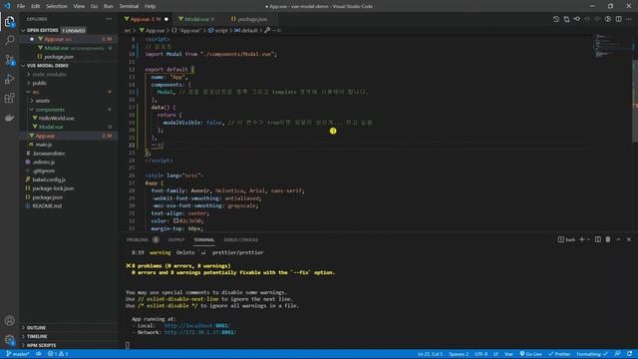The height and width of the screenshot is (359, 638).
Task: Open the Extensions view
Action: point(9,98)
